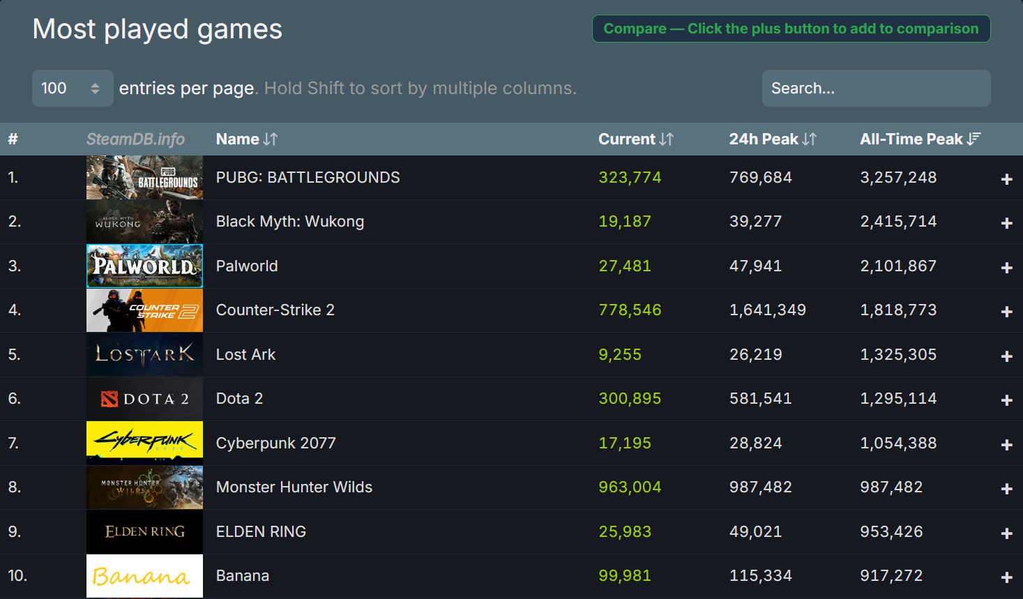Screen dimensions: 1023x599
Task: Open the Monster Hunter Wilds name link
Action: pos(294,487)
